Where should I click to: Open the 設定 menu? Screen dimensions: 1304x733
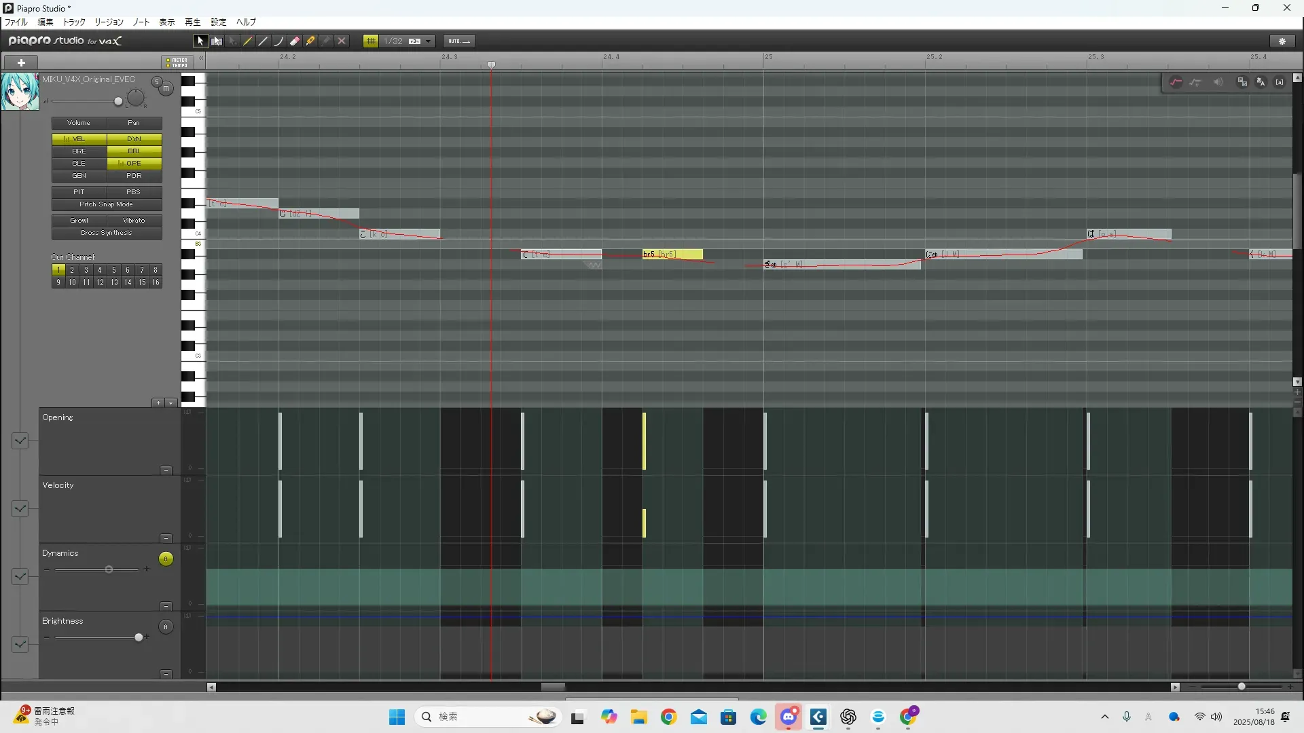point(218,22)
